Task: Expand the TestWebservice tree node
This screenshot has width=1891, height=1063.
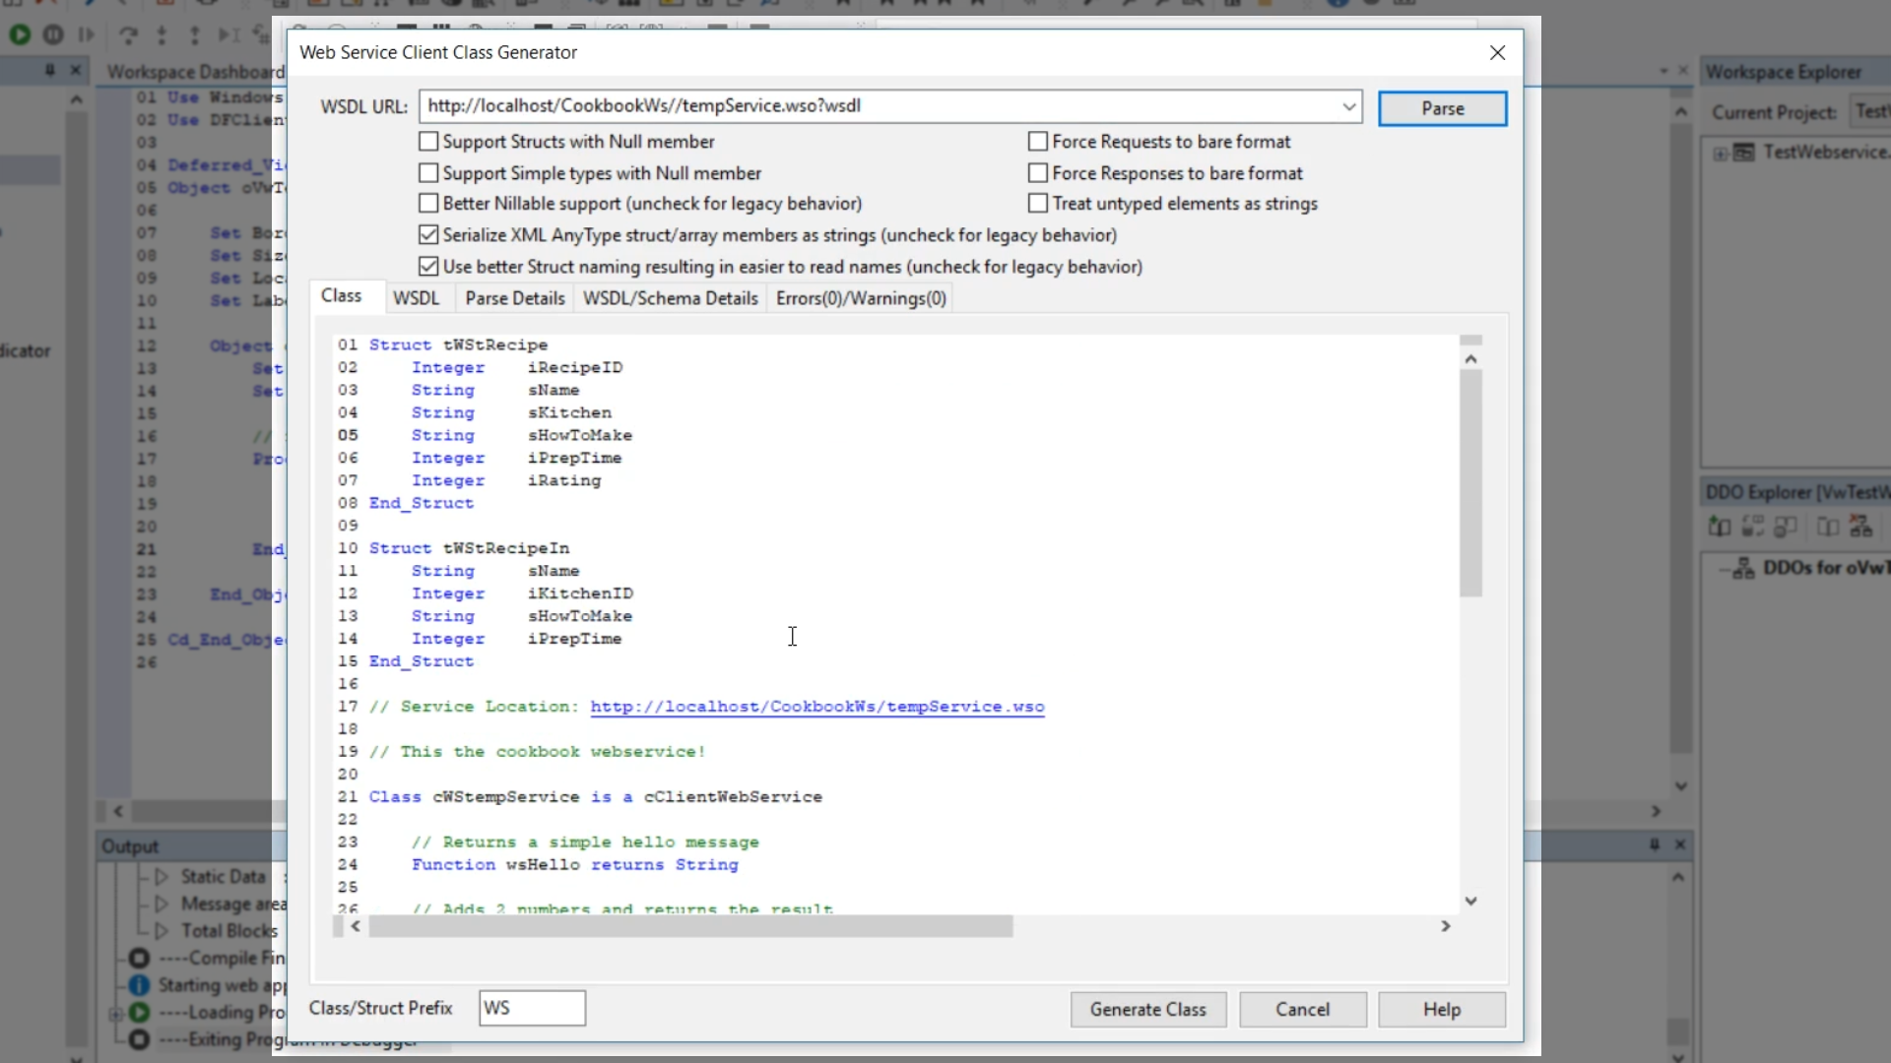Action: [1720, 153]
